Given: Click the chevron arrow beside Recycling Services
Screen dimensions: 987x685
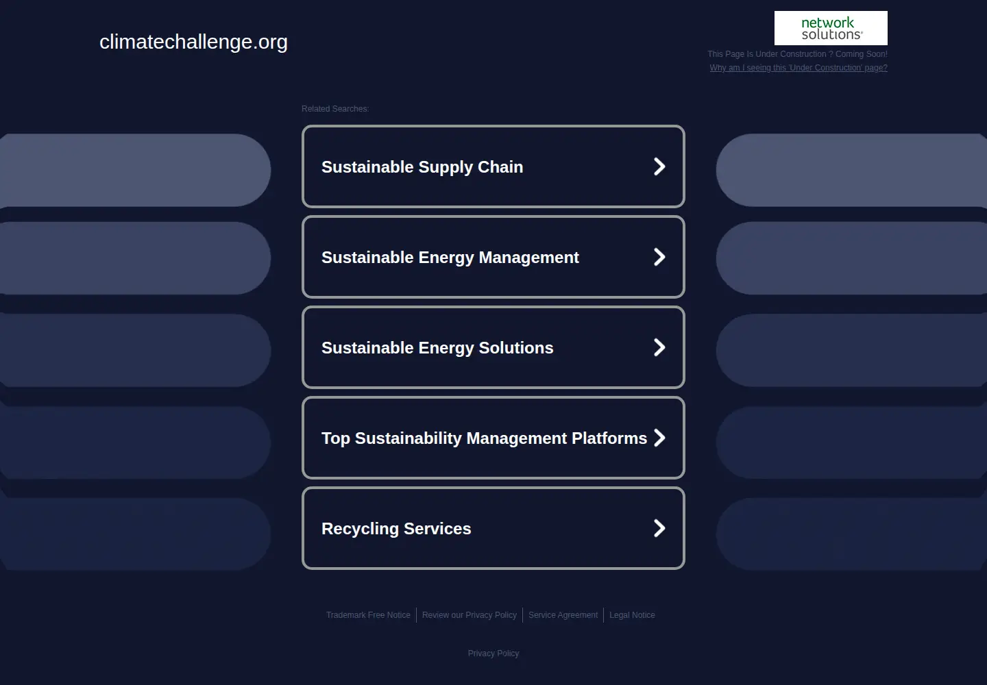Looking at the screenshot, I should point(659,528).
